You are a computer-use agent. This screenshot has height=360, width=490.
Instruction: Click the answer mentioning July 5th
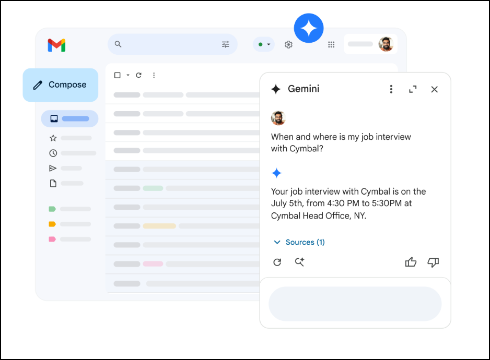point(348,203)
